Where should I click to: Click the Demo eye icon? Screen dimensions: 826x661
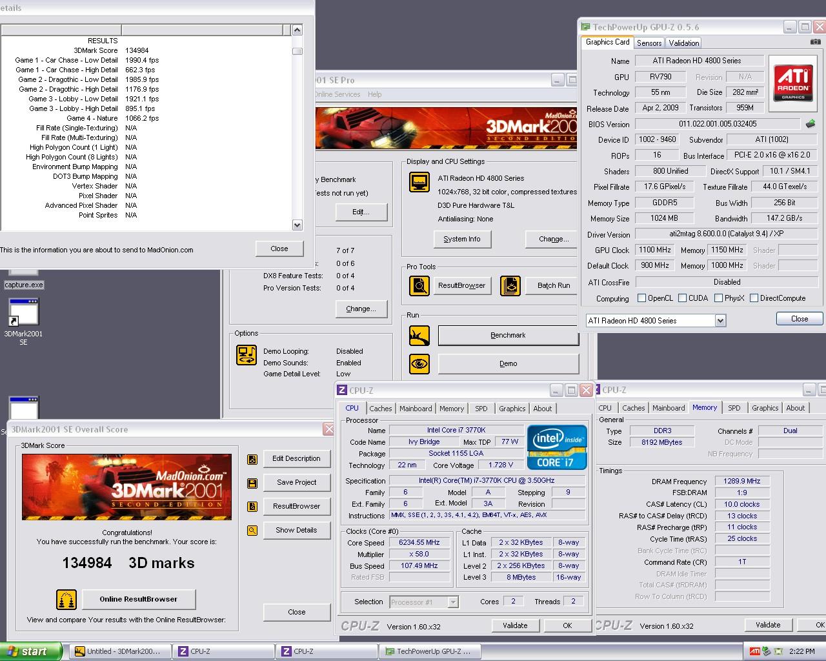tap(419, 363)
